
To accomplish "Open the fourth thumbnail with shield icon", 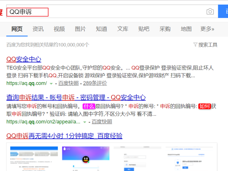I will 189,158.
